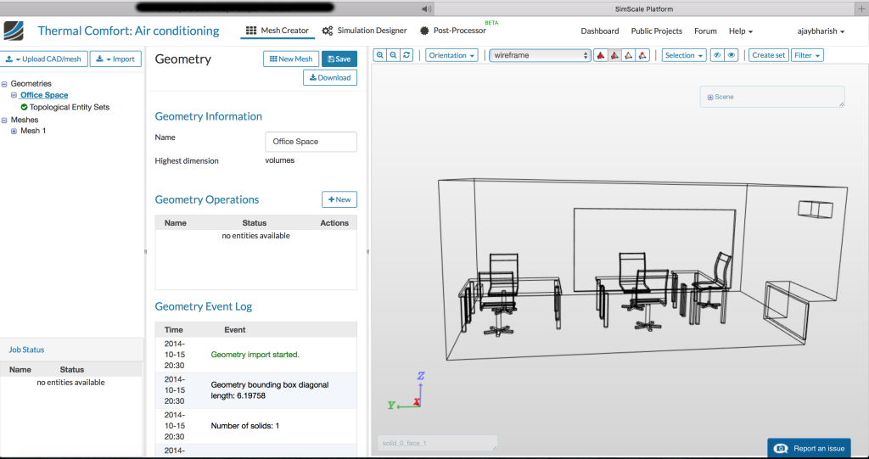Click the wall-mounted air conditioner vent in model
This screenshot has width=869, height=459.
click(x=816, y=209)
